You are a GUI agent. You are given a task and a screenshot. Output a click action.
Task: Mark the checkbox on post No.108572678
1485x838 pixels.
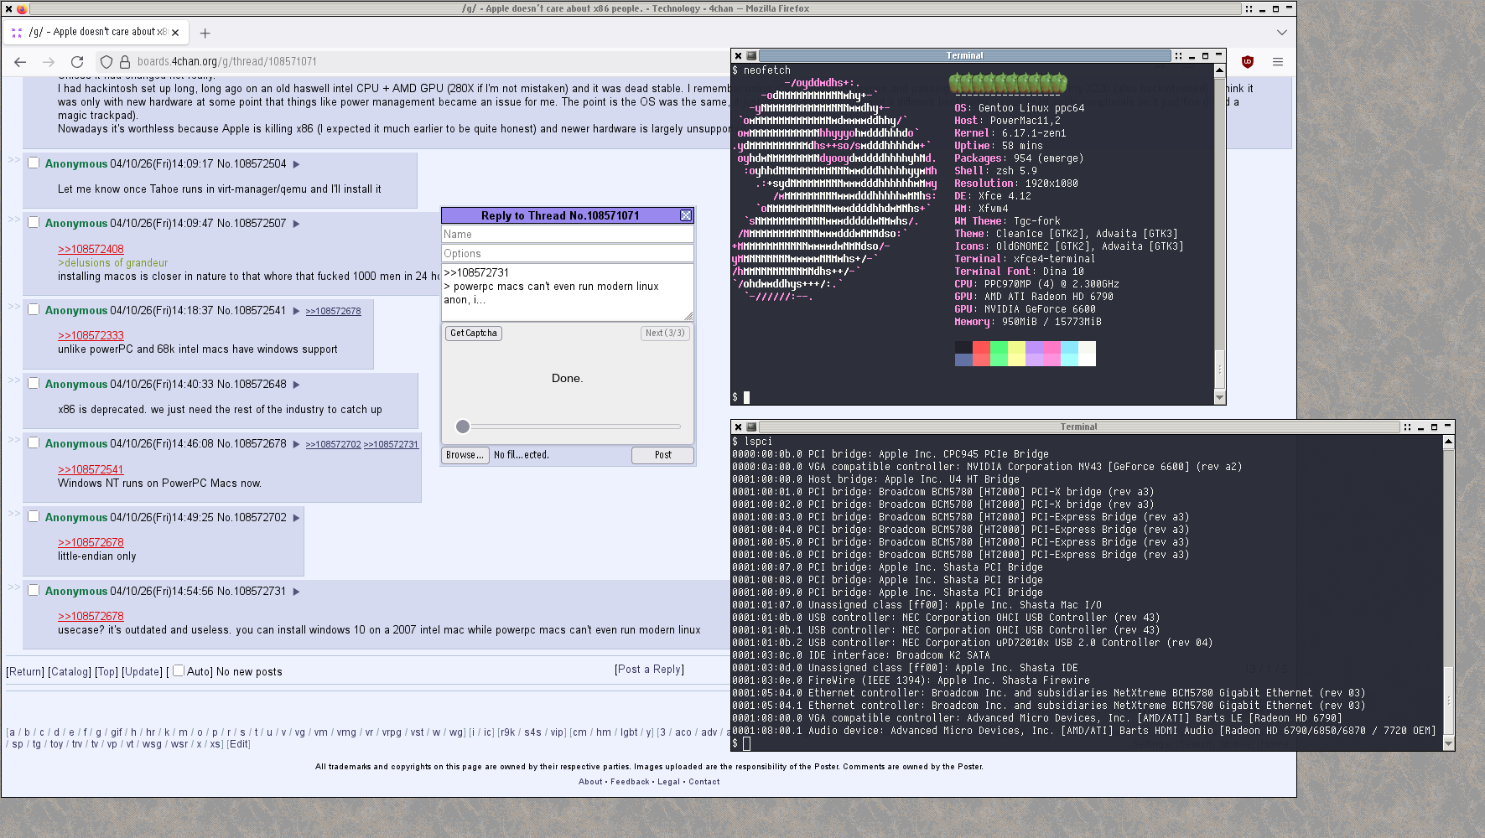click(34, 442)
